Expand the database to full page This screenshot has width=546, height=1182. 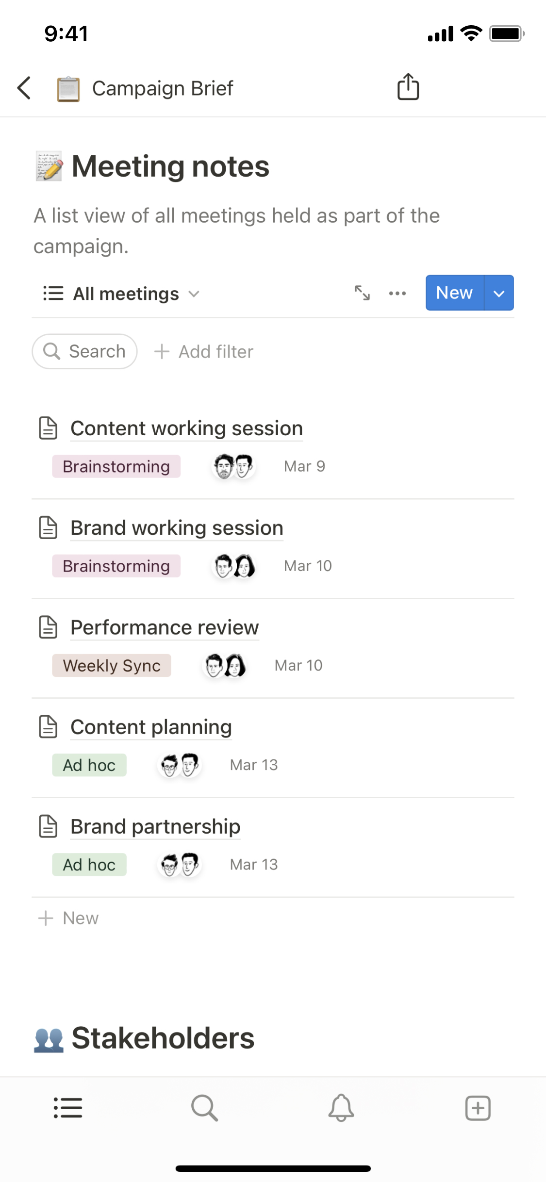(362, 293)
